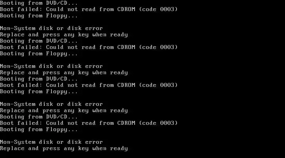Click the third "Booting from DVD/CD..." line
This screenshot has width=285, height=158.
pyautogui.click(x=39, y=79)
